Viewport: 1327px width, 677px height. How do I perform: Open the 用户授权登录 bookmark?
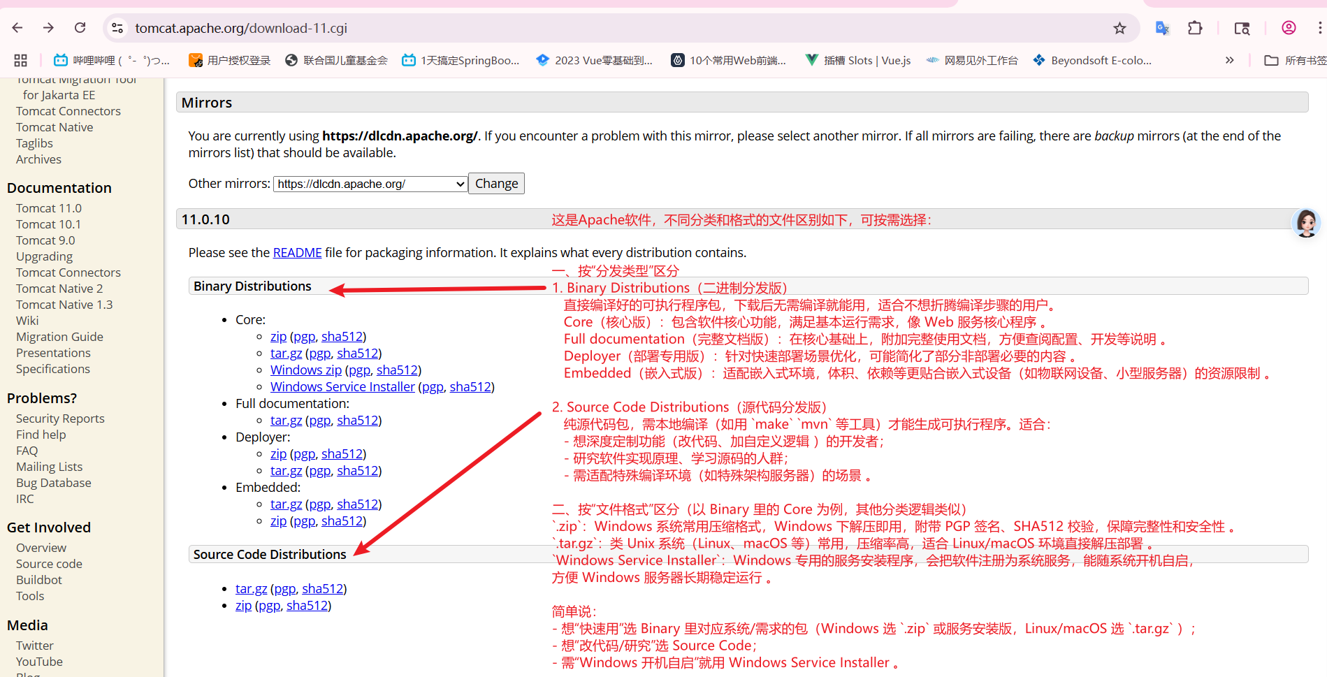click(230, 60)
